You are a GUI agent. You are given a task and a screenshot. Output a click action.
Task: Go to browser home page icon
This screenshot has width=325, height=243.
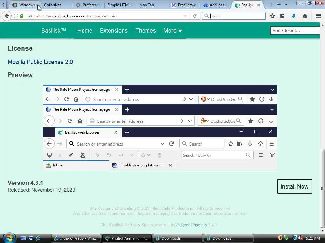click(x=305, y=16)
